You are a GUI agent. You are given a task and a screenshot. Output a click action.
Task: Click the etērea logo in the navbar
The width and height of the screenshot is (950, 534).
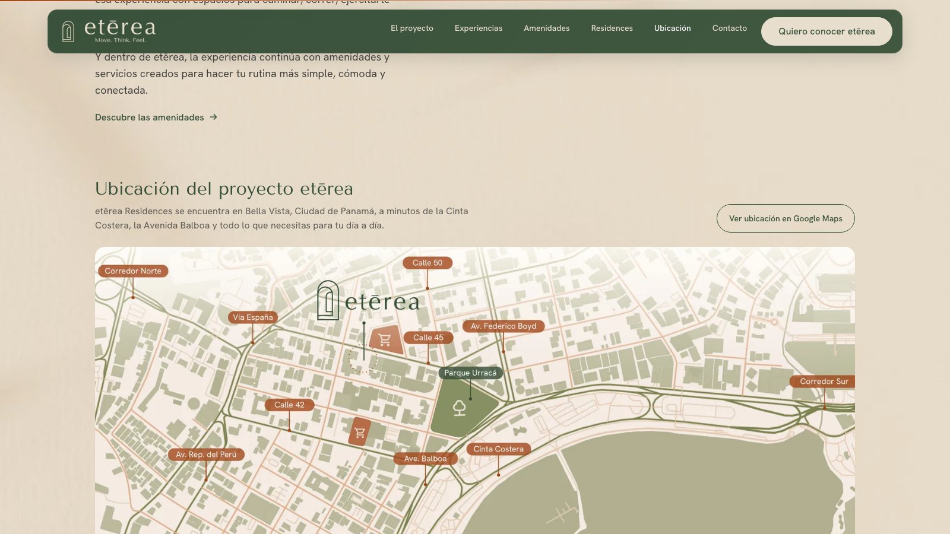tap(109, 31)
